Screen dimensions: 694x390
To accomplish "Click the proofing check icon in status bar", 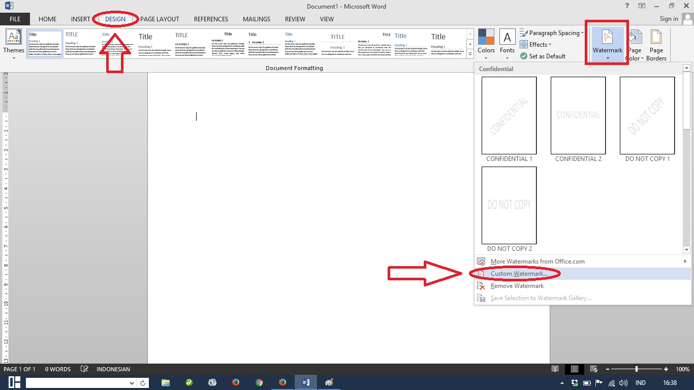I will pos(84,369).
